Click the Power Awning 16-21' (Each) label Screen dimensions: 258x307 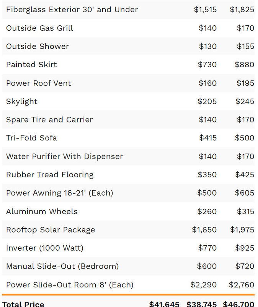60,193
